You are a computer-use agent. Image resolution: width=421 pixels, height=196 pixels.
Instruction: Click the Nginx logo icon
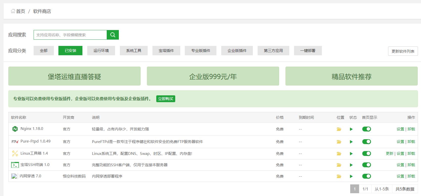coord(15,129)
